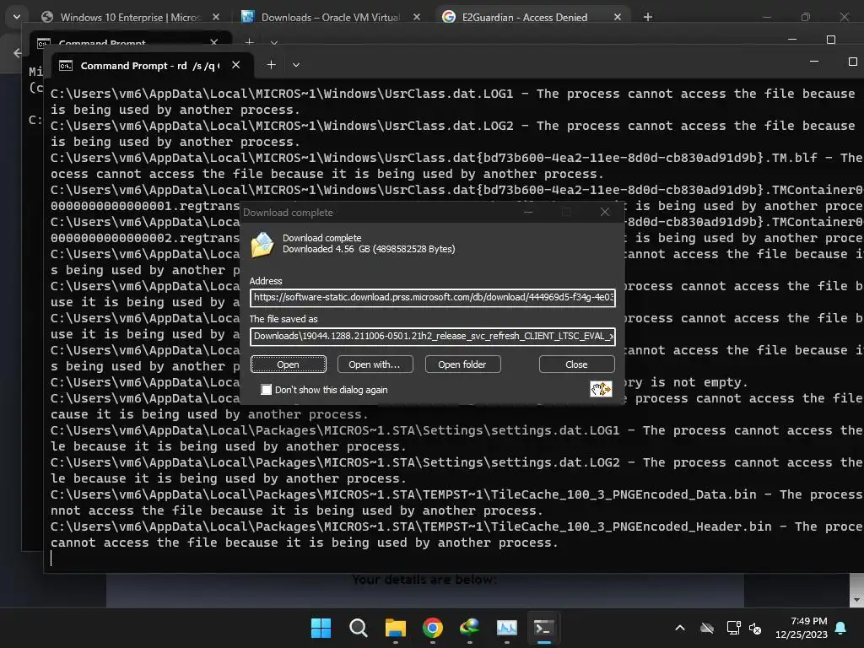Screen dimensions: 864x648
Task: Close the Command Prompt - rd /s /q tab
Action: [236, 65]
